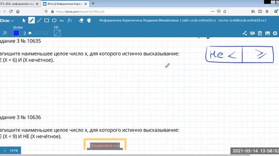Click the redo arrow icon

tap(4, 33)
